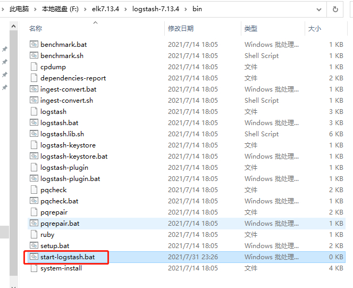Screen dimensions: 353x288
Task: Click the blank icon of logstash file
Action: pos(34,111)
